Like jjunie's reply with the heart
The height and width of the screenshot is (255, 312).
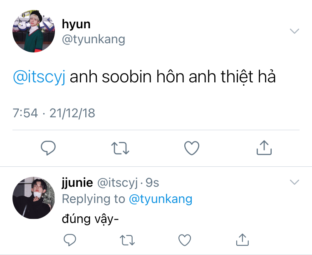click(184, 239)
